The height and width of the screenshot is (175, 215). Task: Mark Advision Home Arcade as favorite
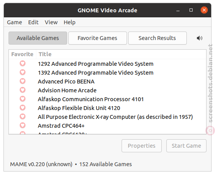click(23, 90)
